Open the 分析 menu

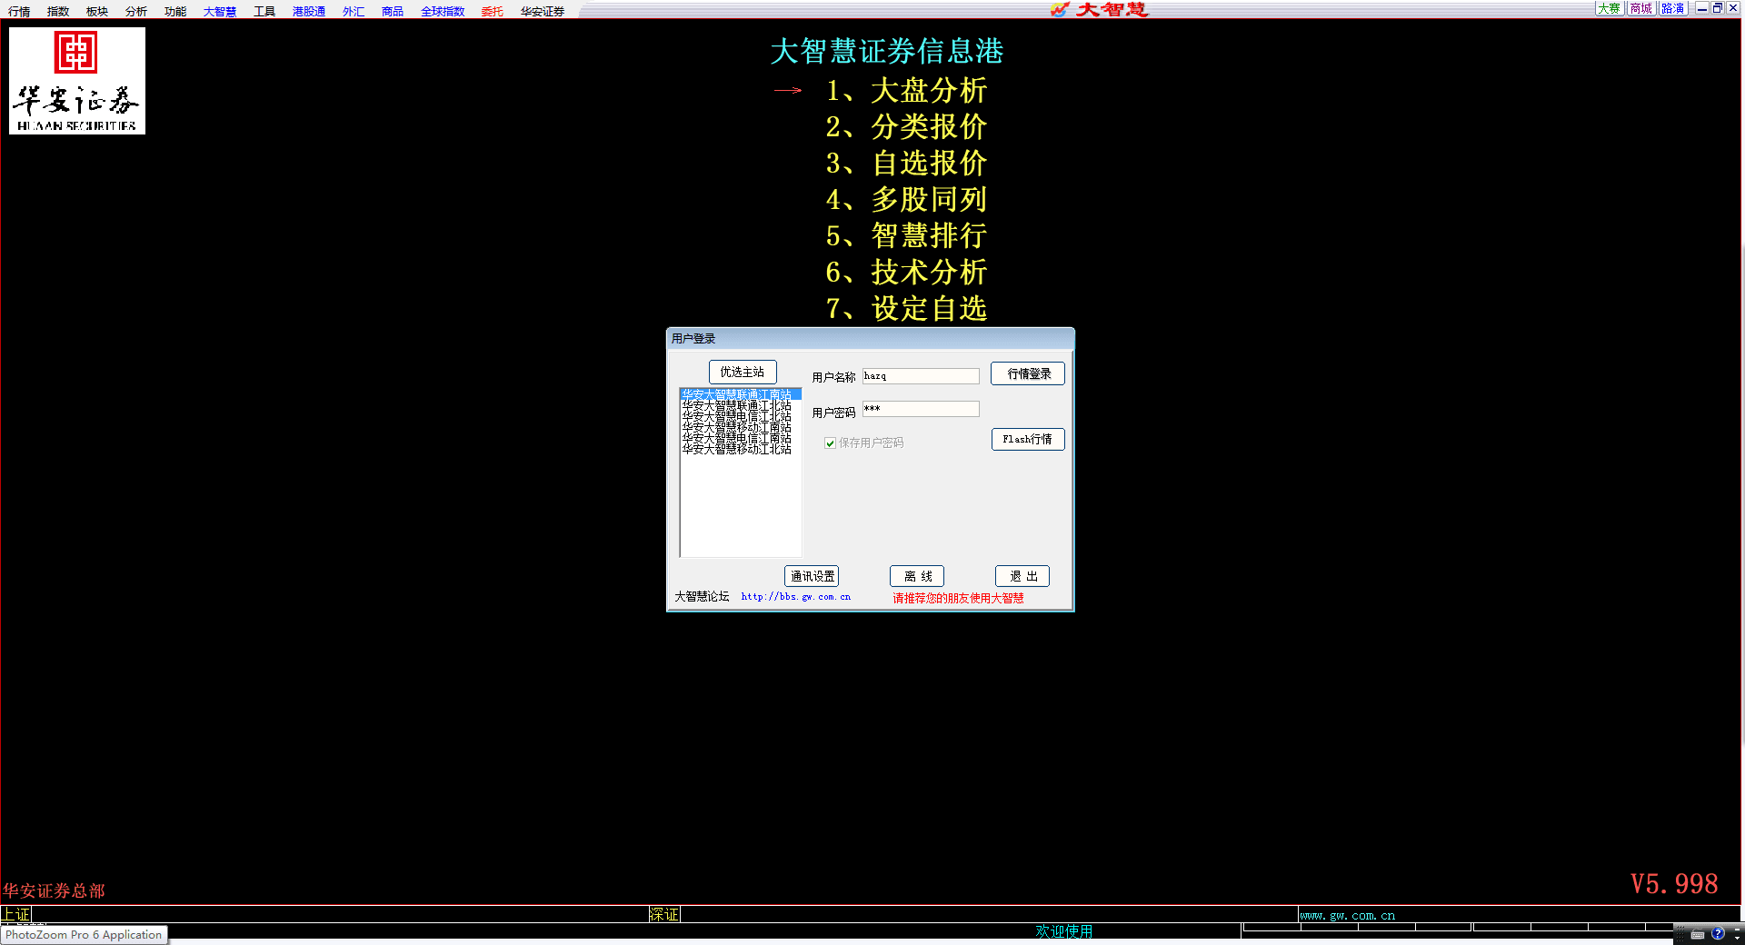[x=136, y=12]
